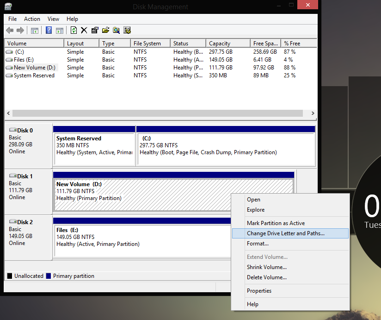Click the open folder toolbar icon
The image size is (381, 320).
click(x=105, y=30)
